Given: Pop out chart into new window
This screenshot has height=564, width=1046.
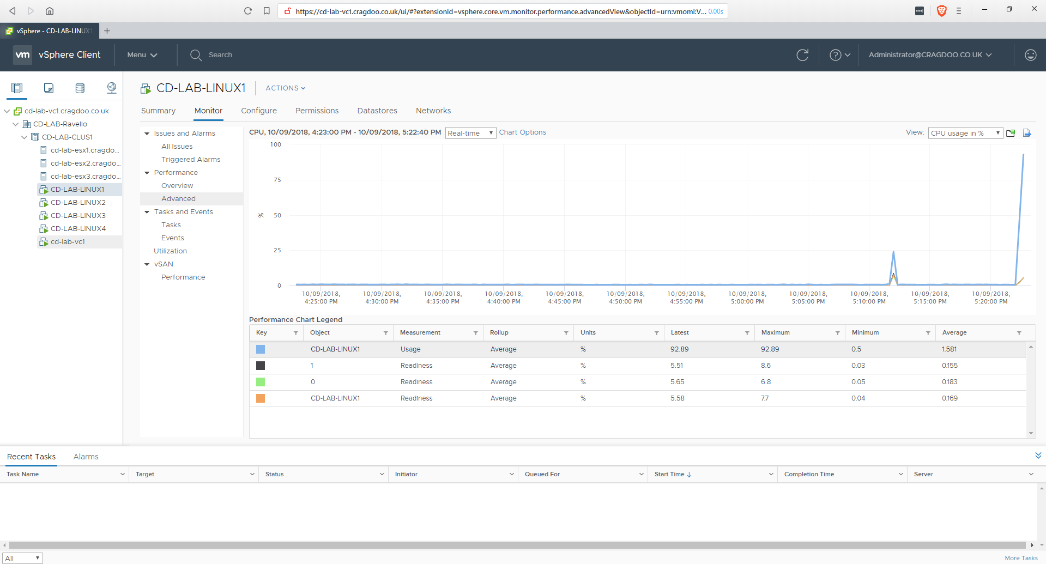Looking at the screenshot, I should click(x=1011, y=133).
